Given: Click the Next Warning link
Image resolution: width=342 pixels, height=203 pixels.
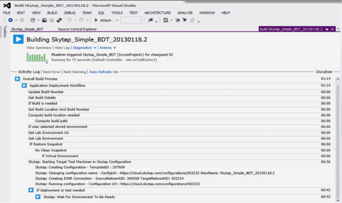Looking at the screenshot, I should (x=75, y=72).
